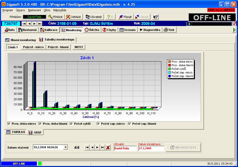Switch to the Hlavní monitoring tab

(21, 40)
